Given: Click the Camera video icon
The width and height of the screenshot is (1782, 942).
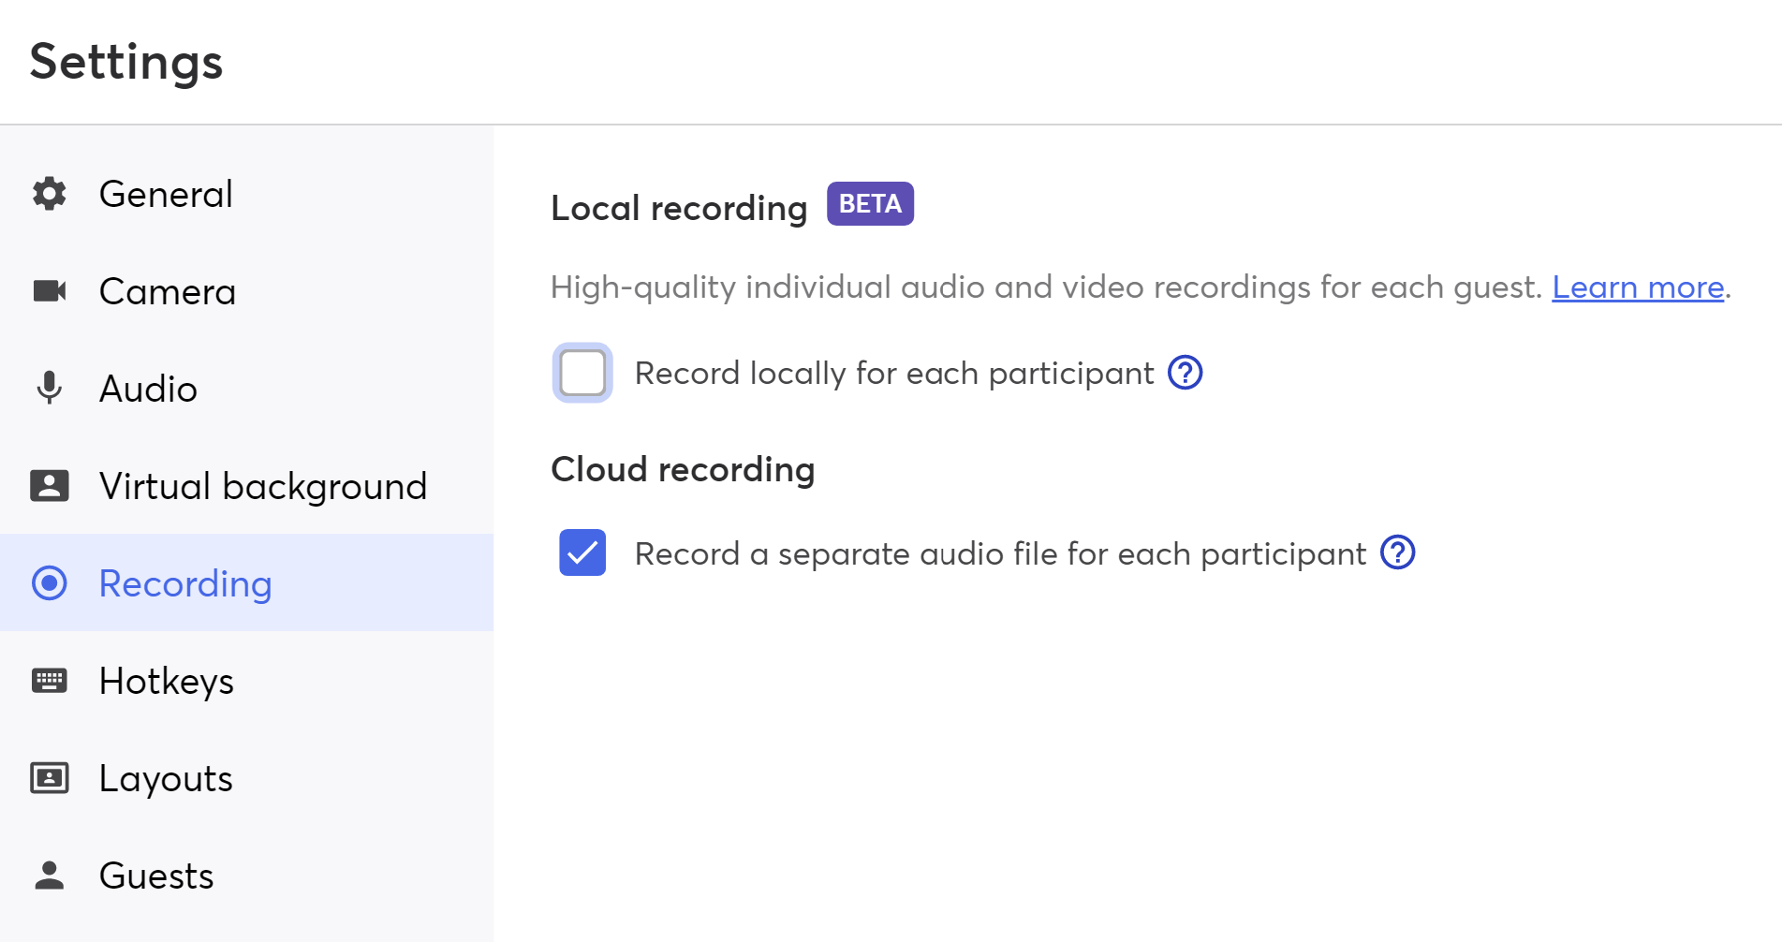Looking at the screenshot, I should point(50,291).
